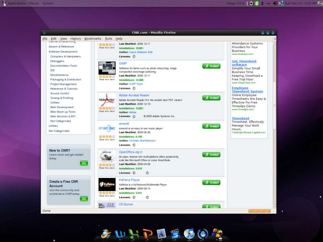Click a rating star for amaroK
323x242 pixels.
coord(106,136)
